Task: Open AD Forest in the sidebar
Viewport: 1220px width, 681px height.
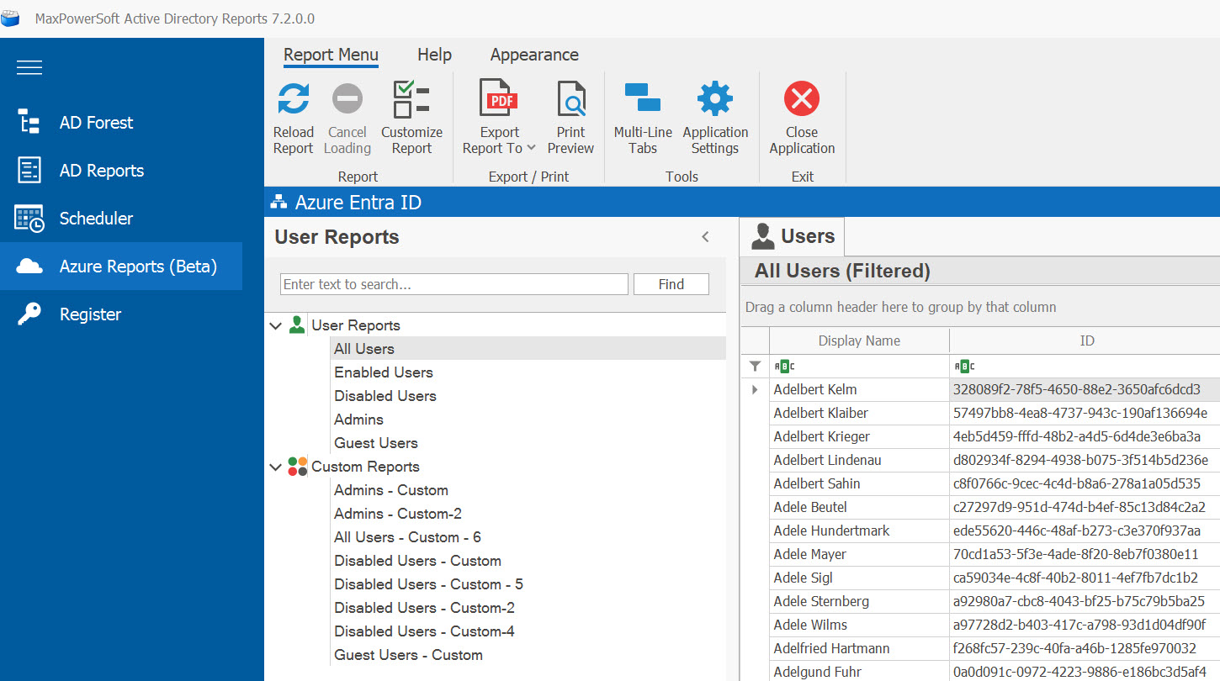Action: pos(96,123)
